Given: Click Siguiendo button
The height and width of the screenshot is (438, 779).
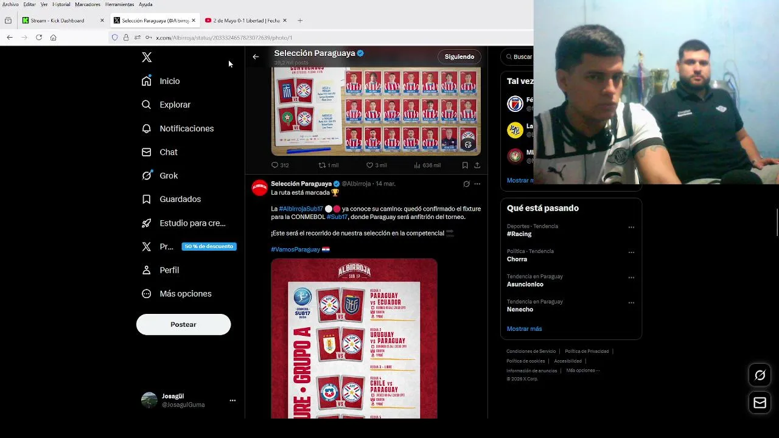Looking at the screenshot, I should pos(459,57).
